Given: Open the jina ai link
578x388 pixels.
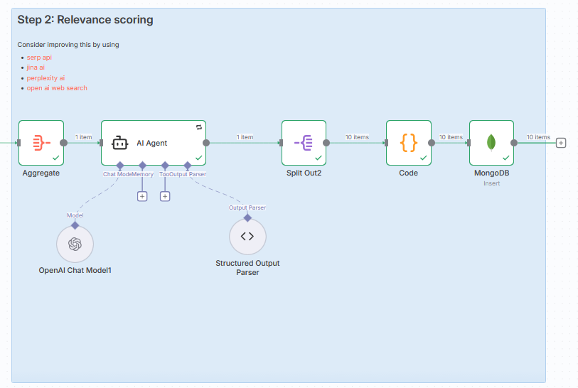Looking at the screenshot, I should [36, 68].
